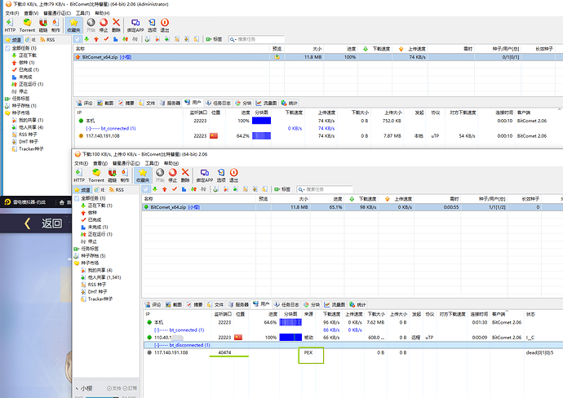Viewport: 563px width, 398px height.
Task: Click the magnet link (磁链) icon in upper window
Action: (x=43, y=25)
